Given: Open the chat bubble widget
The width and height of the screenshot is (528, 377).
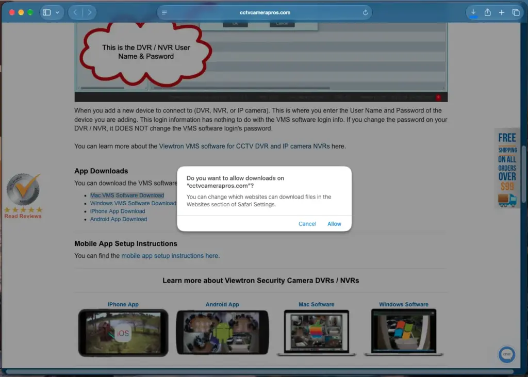Looking at the screenshot, I should [x=507, y=354].
